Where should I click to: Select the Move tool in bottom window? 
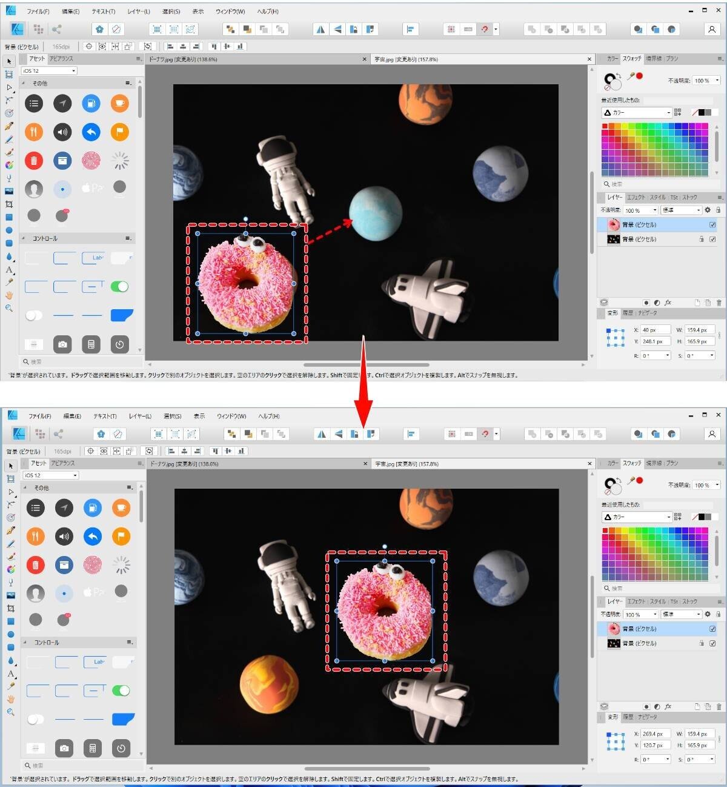[10, 466]
